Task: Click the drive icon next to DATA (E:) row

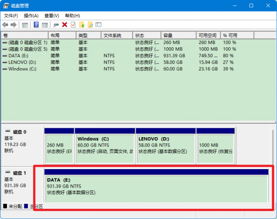Action: pyautogui.click(x=5, y=56)
